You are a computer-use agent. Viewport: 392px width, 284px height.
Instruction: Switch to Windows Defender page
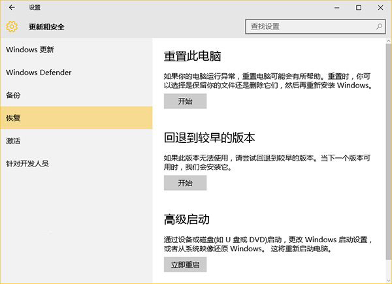tap(38, 72)
